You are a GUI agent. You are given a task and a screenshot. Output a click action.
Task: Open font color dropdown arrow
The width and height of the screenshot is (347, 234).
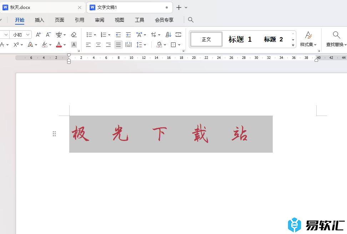click(x=65, y=45)
